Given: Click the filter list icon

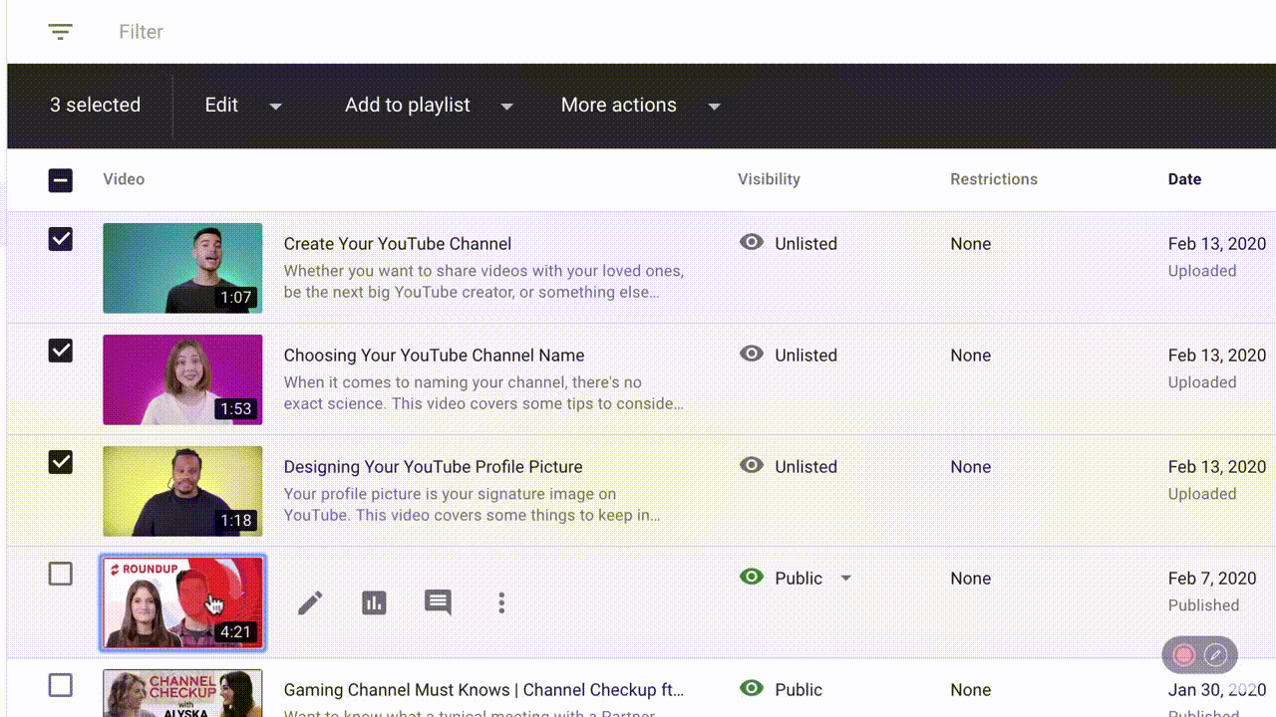Looking at the screenshot, I should click(x=61, y=32).
